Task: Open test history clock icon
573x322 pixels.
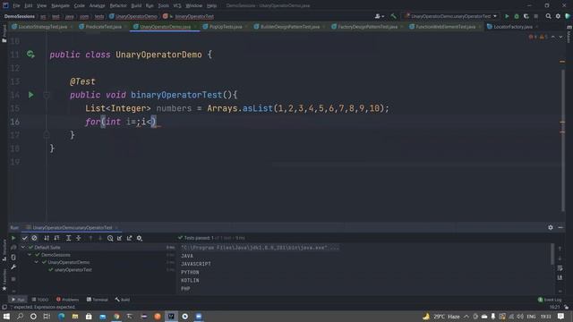Action: click(x=110, y=238)
